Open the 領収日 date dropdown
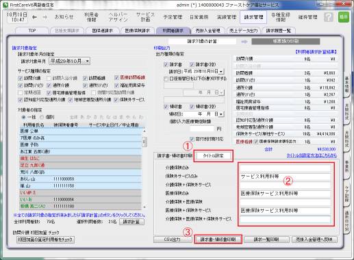This screenshot has width=354, height=260. click(x=221, y=114)
